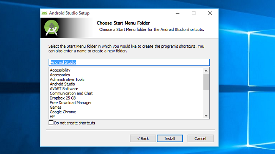The image size is (275, 154).
Task: Minimize the Android Studio Setup window
Action: coord(178,13)
